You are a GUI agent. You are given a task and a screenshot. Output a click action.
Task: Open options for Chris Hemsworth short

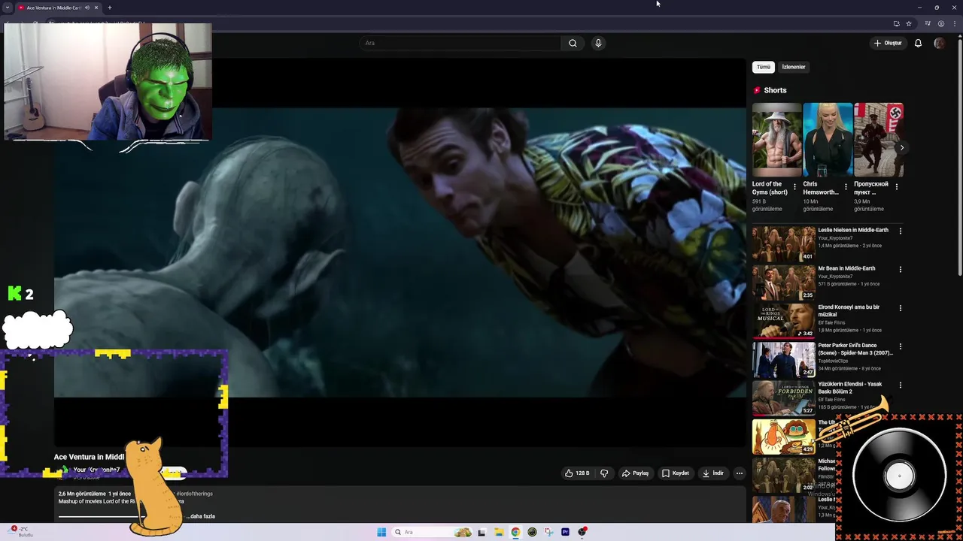pyautogui.click(x=846, y=186)
